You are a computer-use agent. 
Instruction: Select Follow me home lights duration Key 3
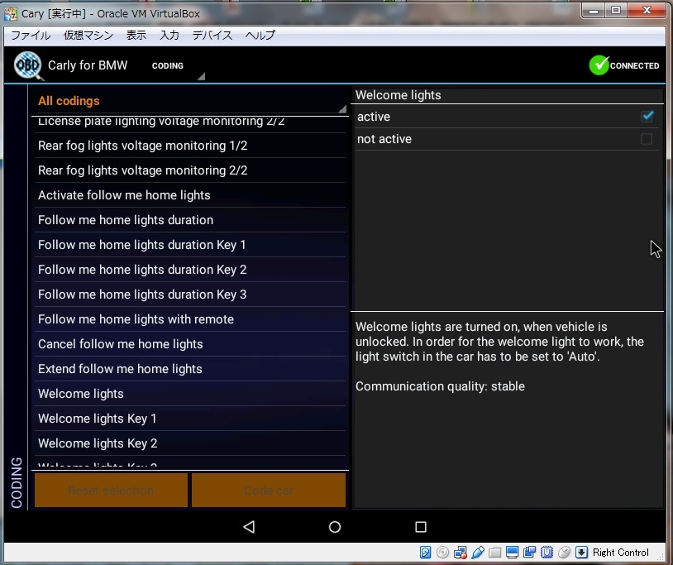point(189,294)
